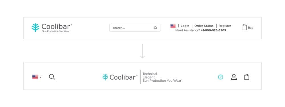285x107 pixels.
Task: Open the account person icon
Action: point(234,77)
